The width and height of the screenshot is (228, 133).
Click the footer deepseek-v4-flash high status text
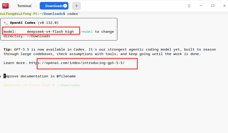coord(27,85)
